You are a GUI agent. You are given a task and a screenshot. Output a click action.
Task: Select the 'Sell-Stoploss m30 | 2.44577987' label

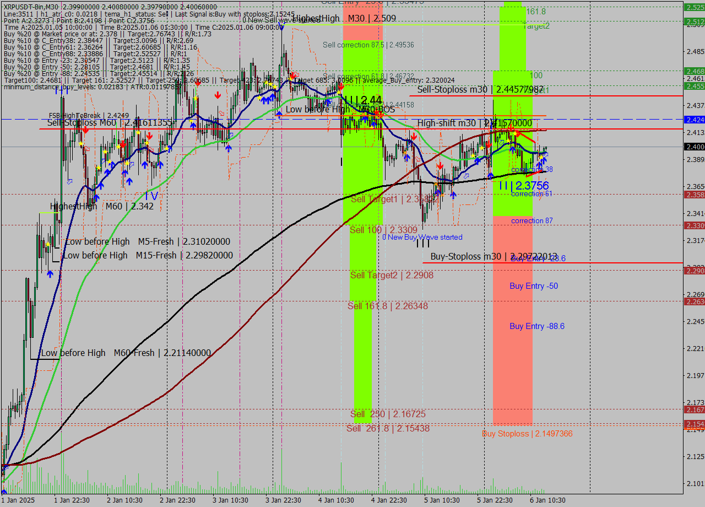pyautogui.click(x=480, y=89)
